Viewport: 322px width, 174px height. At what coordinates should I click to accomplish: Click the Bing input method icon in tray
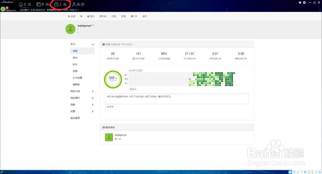click(x=290, y=172)
